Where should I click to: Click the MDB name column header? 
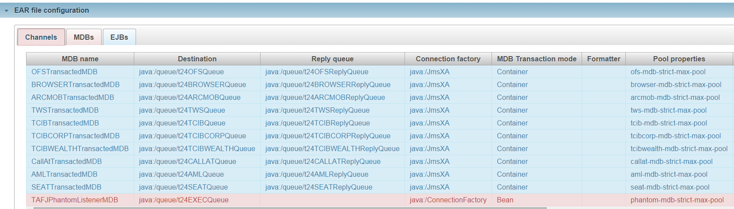tap(80, 59)
